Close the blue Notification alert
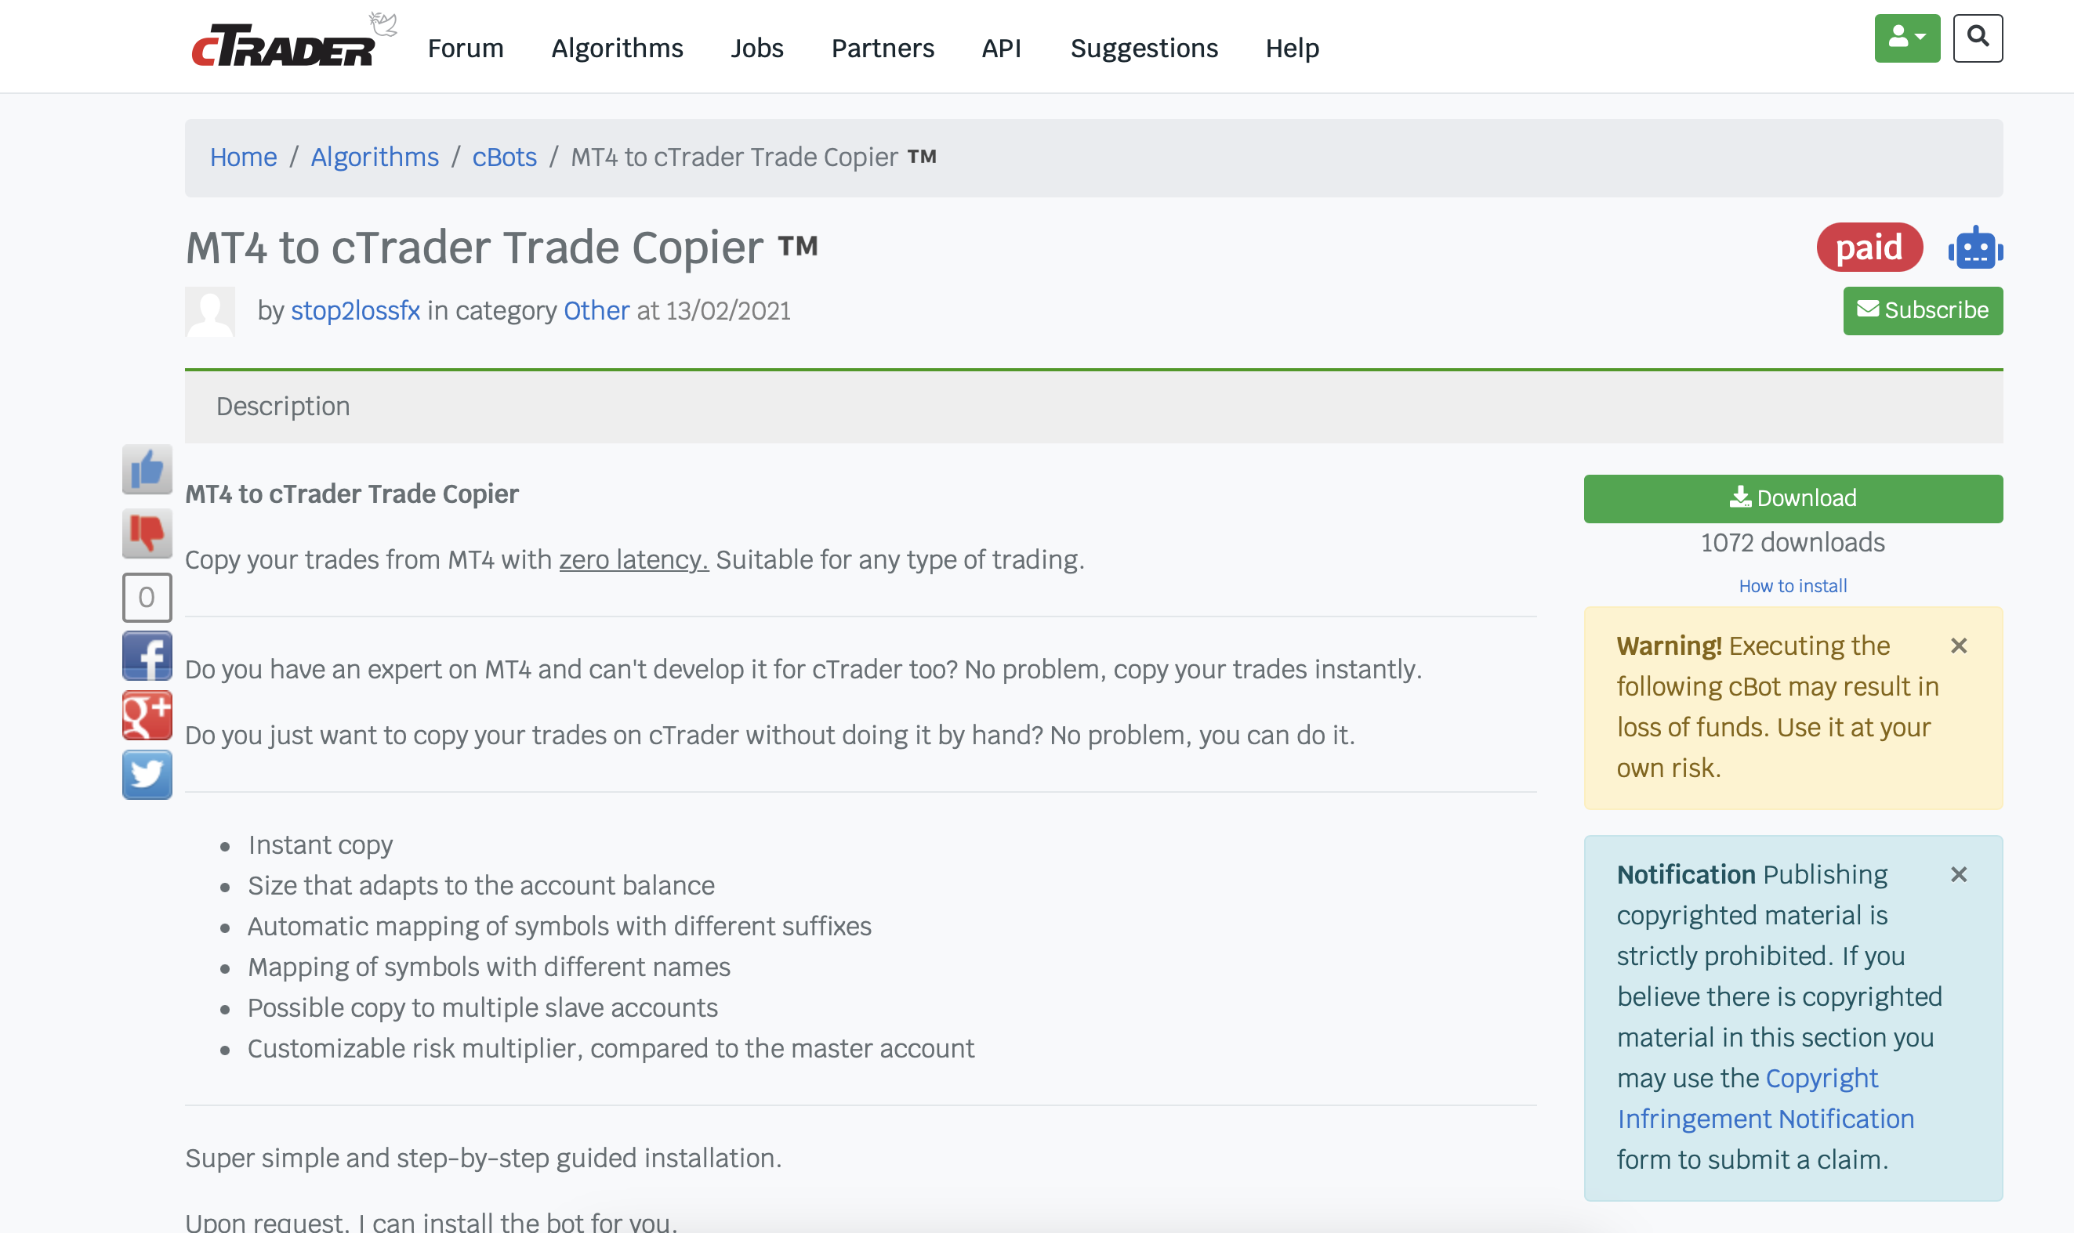The image size is (2074, 1233). 1959,874
